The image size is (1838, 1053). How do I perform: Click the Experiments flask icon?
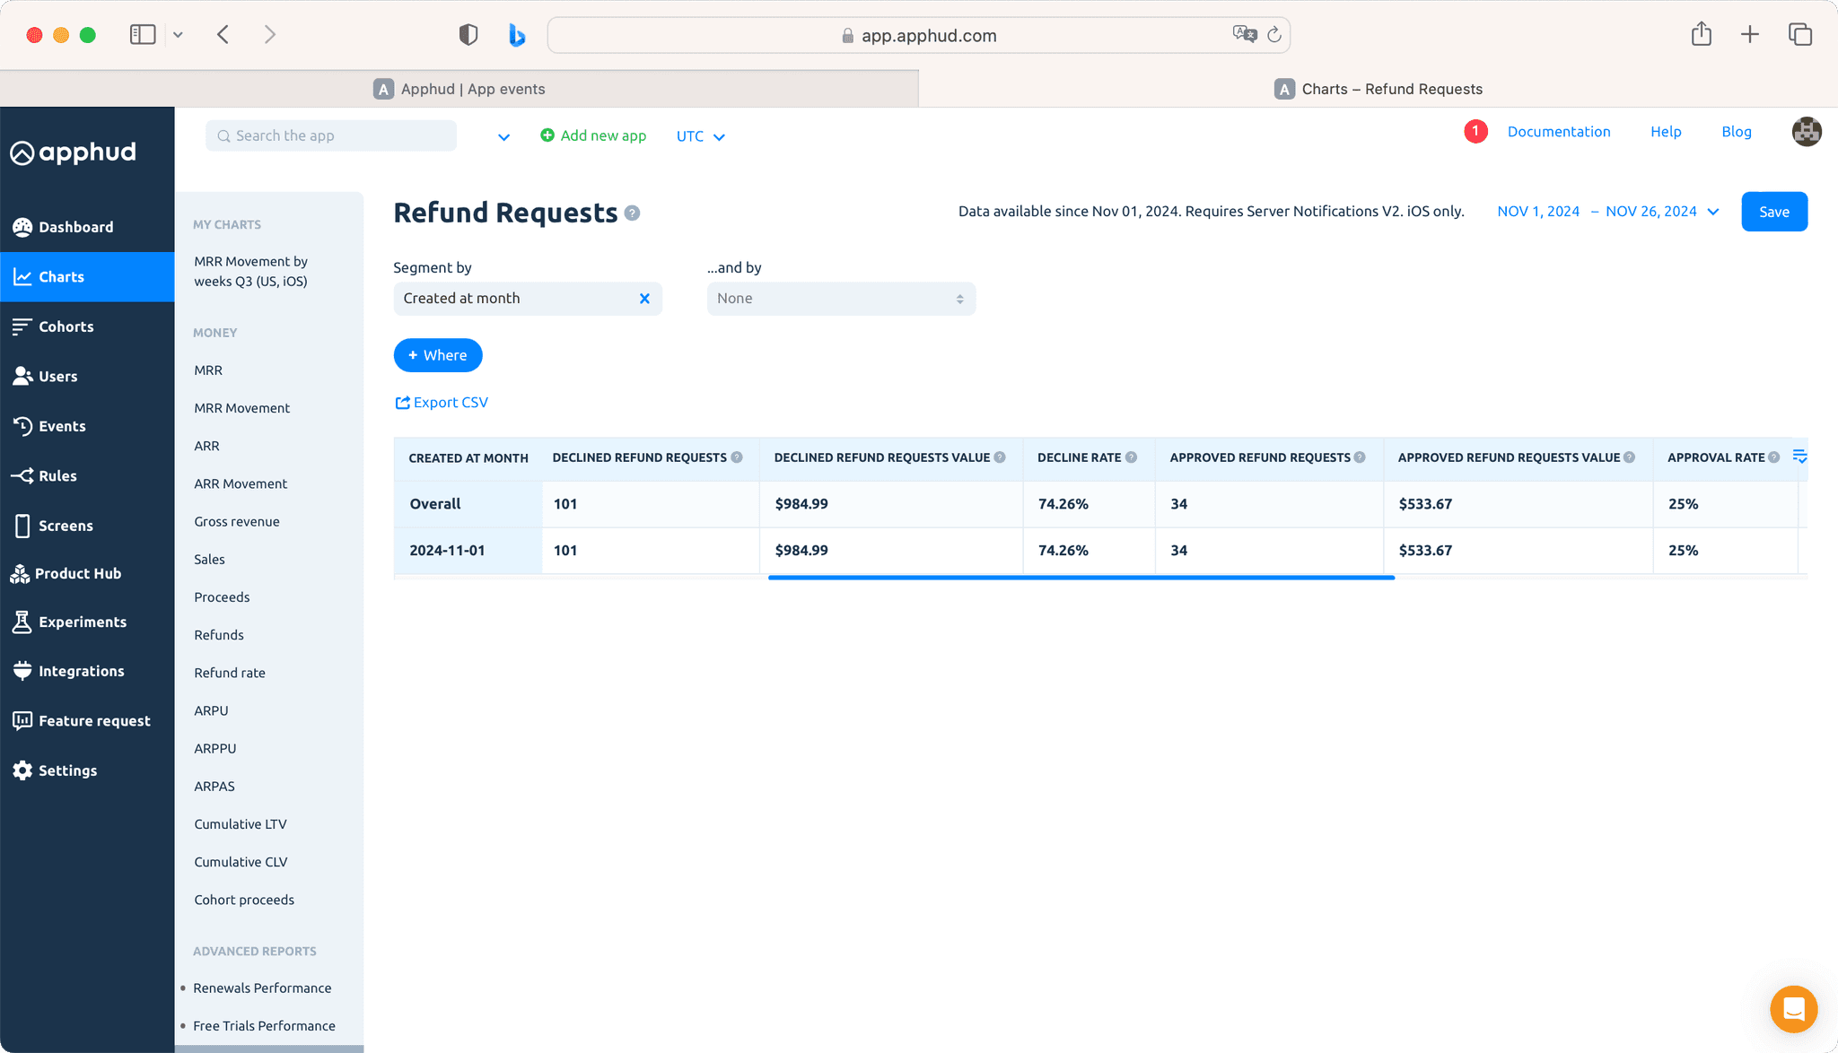click(22, 622)
